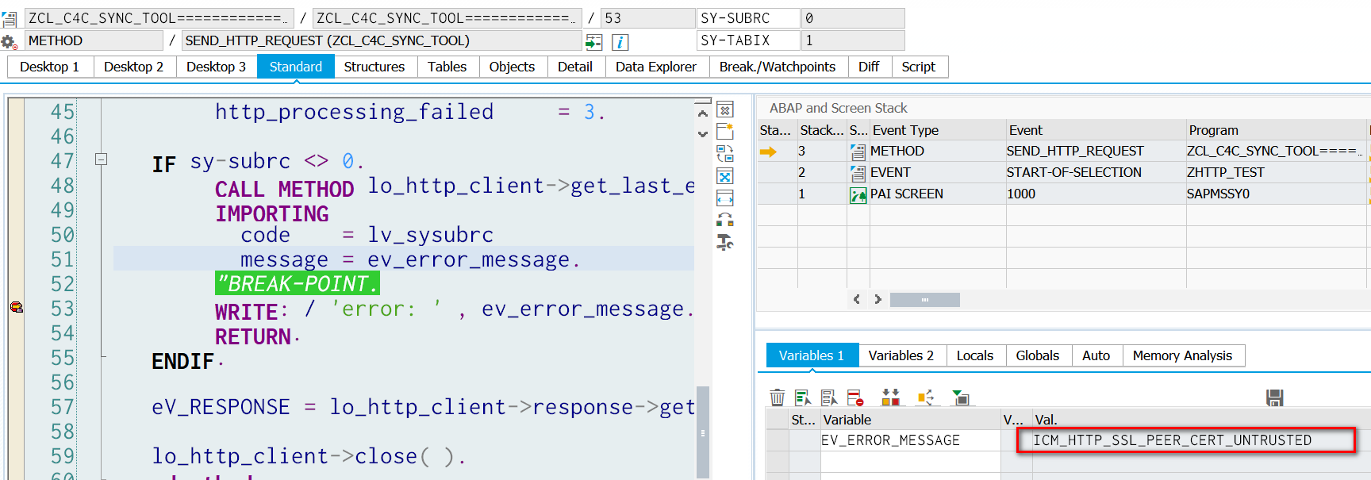Click the delete row icon with red minus
The image size is (1371, 480).
point(855,397)
